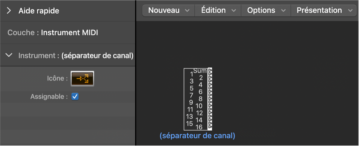
Task: Collapse the Instrument inspector section
Action: point(9,55)
